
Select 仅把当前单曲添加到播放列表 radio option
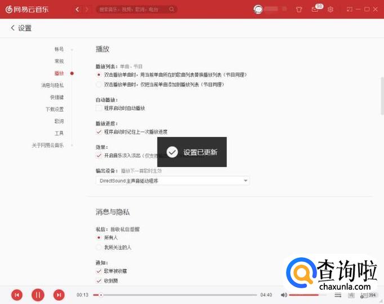(x=99, y=84)
